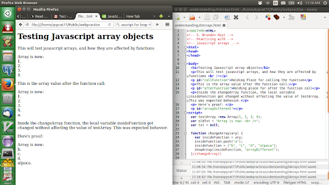Switch to the New Tab tab

coord(133,16)
